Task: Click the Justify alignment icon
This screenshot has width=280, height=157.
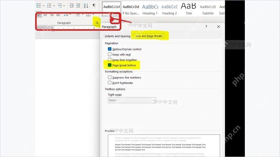Action: tap(58, 15)
